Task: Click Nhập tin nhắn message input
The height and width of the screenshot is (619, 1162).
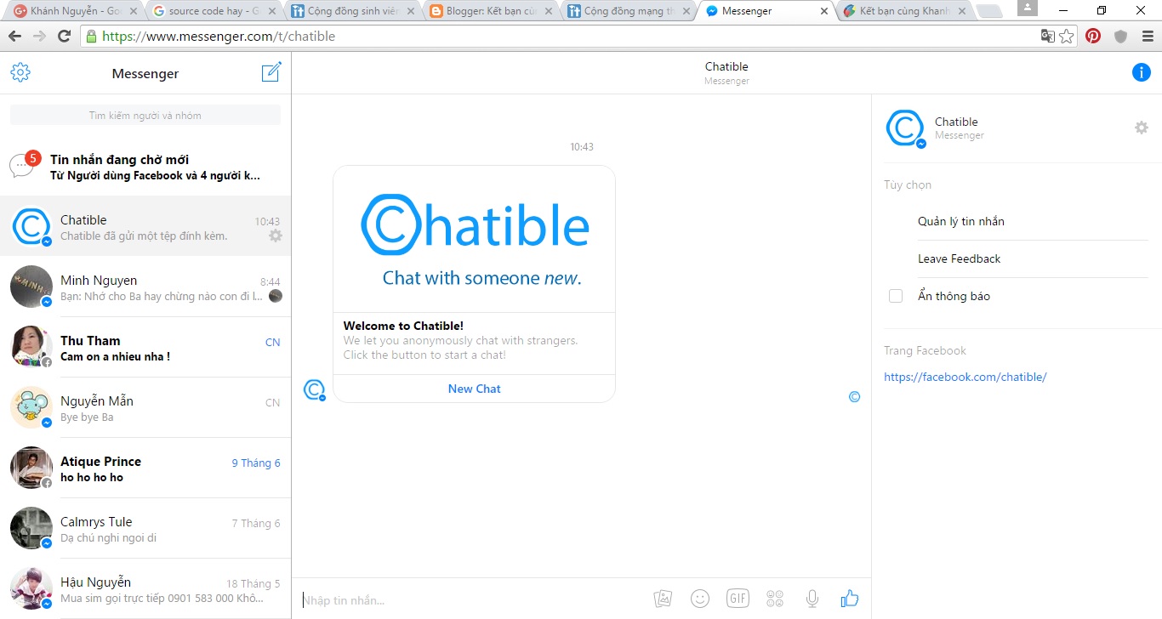Action: point(472,600)
